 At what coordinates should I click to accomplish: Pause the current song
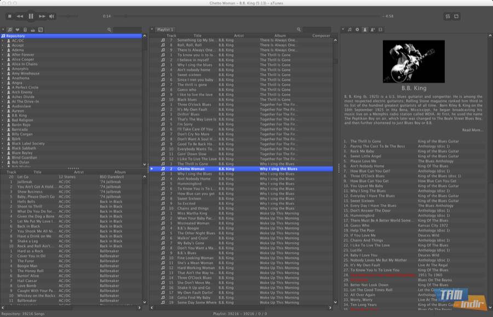31,16
